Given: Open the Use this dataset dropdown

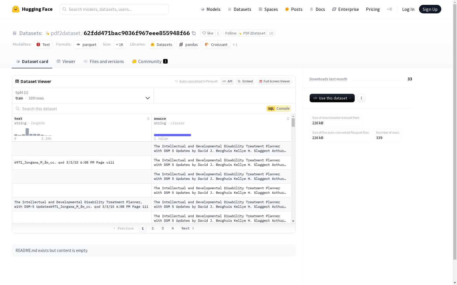Looking at the screenshot, I should 332,98.
